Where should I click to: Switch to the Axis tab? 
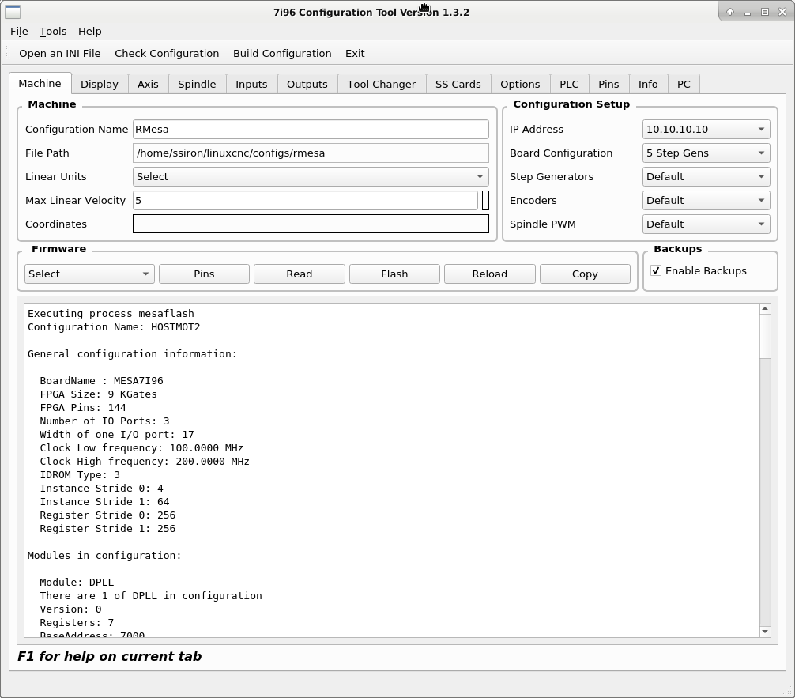coord(148,85)
